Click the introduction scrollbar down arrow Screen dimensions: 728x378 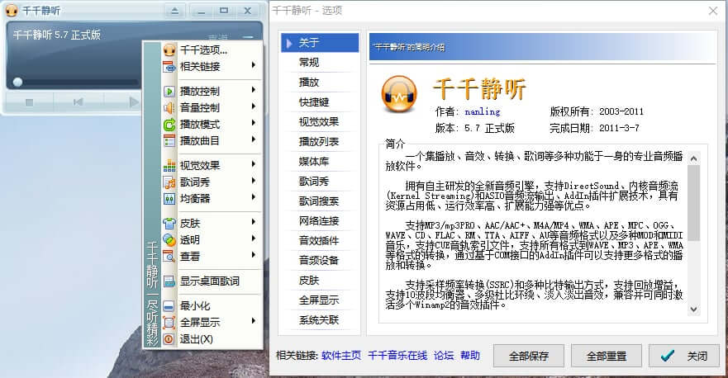click(x=693, y=309)
